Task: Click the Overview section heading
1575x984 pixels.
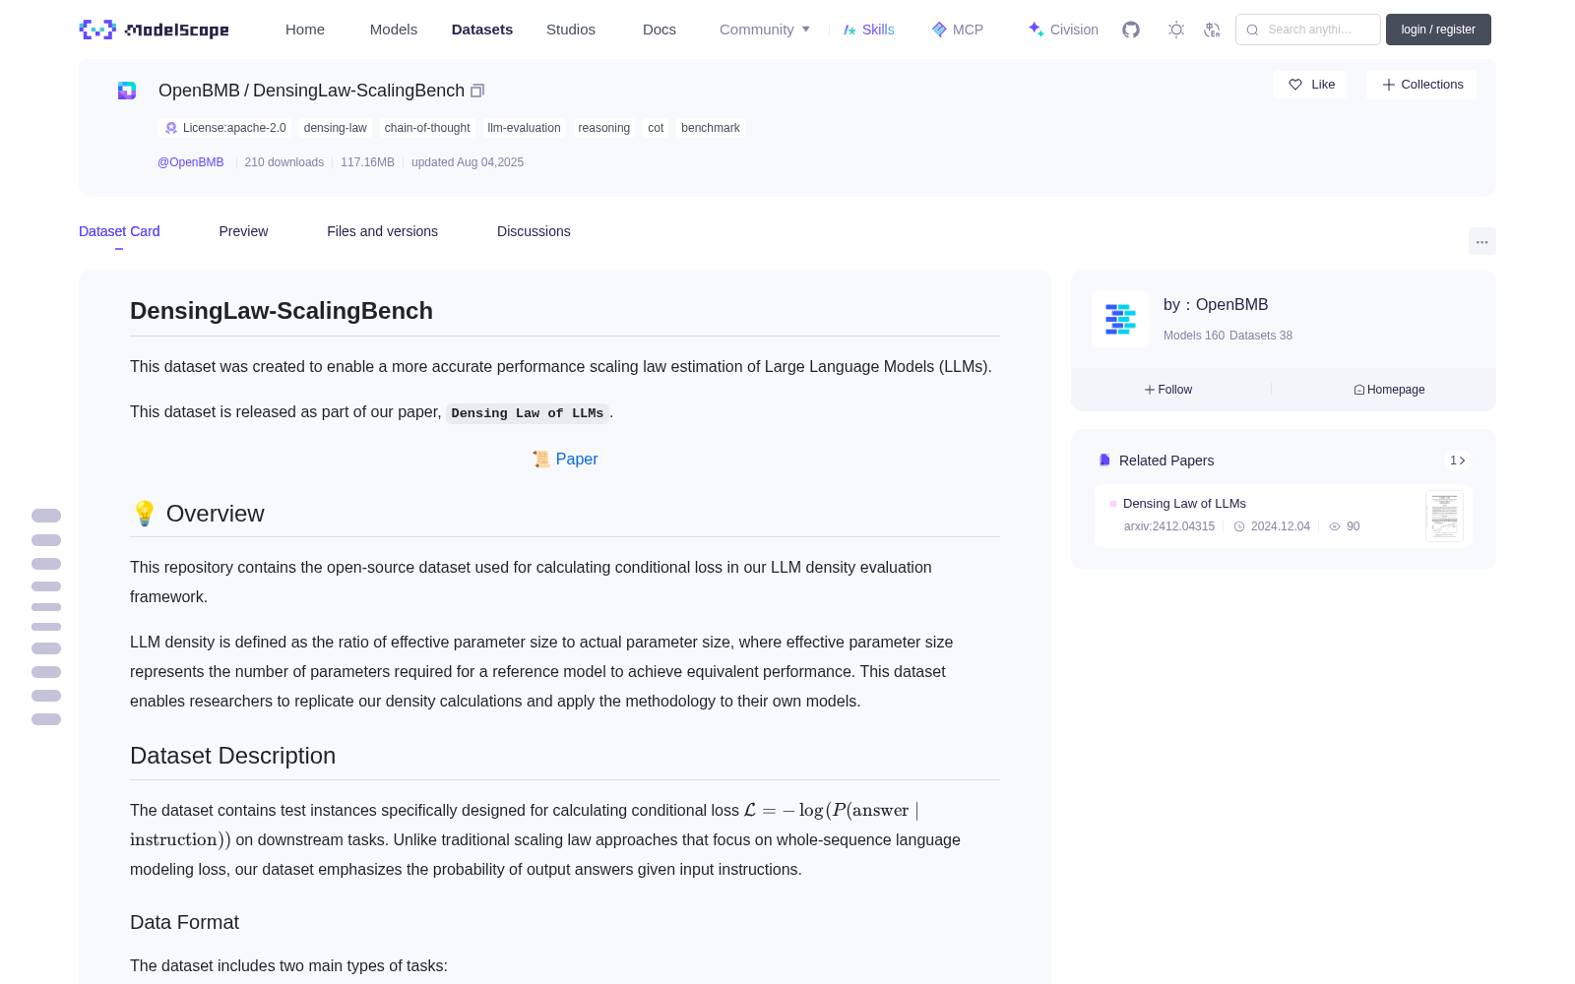Action: pos(198,514)
